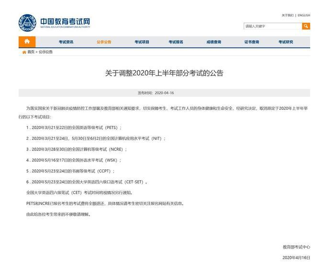Open the 考试研究 menu item
This screenshot has width=325, height=264.
point(286,42)
